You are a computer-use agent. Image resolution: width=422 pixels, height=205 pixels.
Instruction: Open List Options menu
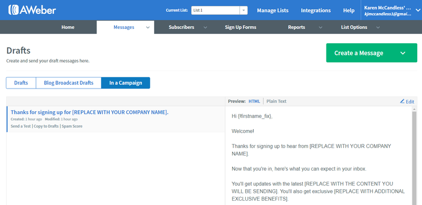click(354, 27)
